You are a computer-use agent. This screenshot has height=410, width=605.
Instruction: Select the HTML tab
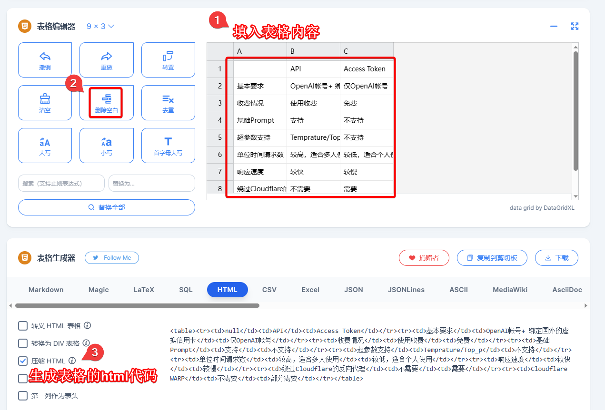click(228, 290)
